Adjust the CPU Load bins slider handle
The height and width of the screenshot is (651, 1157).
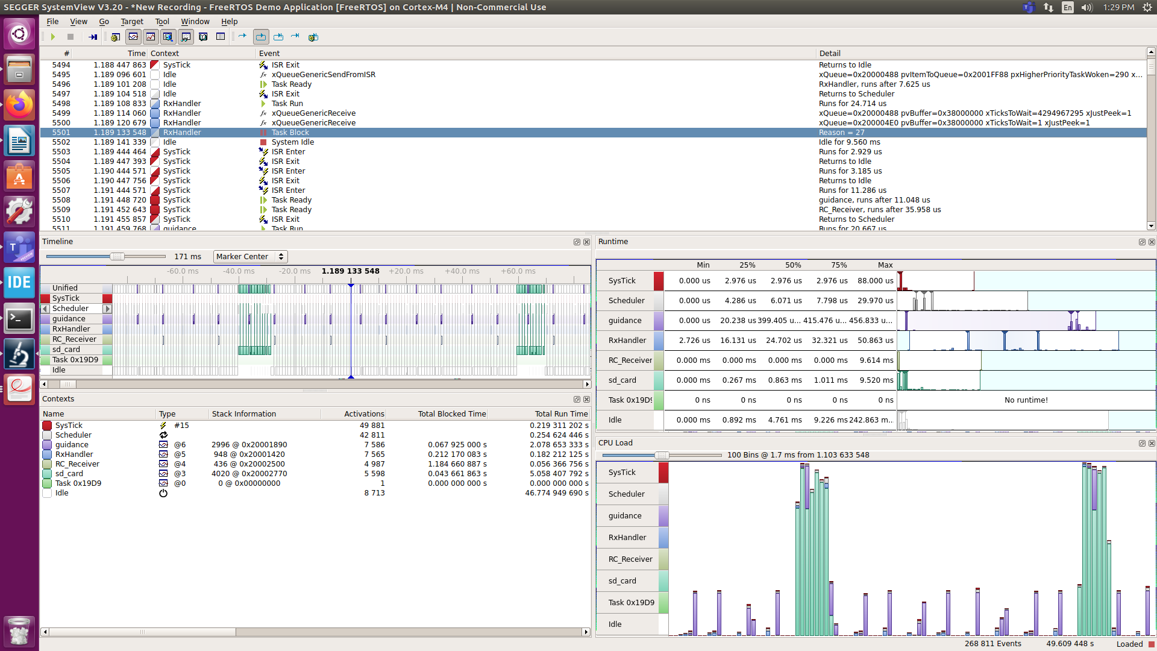click(x=662, y=455)
